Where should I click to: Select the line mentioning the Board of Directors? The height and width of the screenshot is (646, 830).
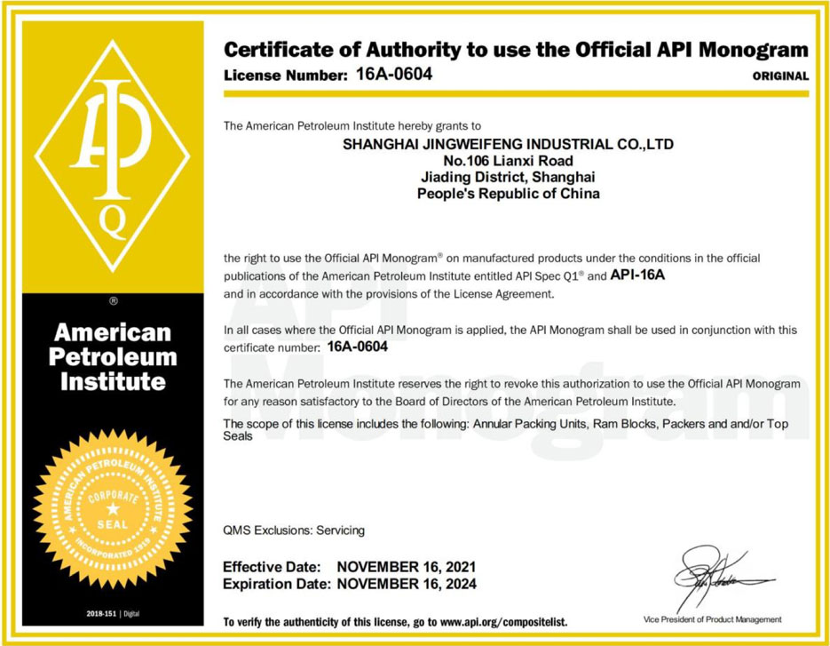click(x=449, y=402)
